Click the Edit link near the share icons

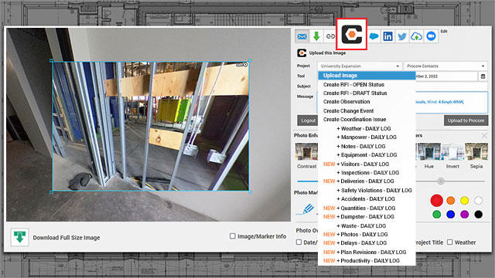[444, 31]
